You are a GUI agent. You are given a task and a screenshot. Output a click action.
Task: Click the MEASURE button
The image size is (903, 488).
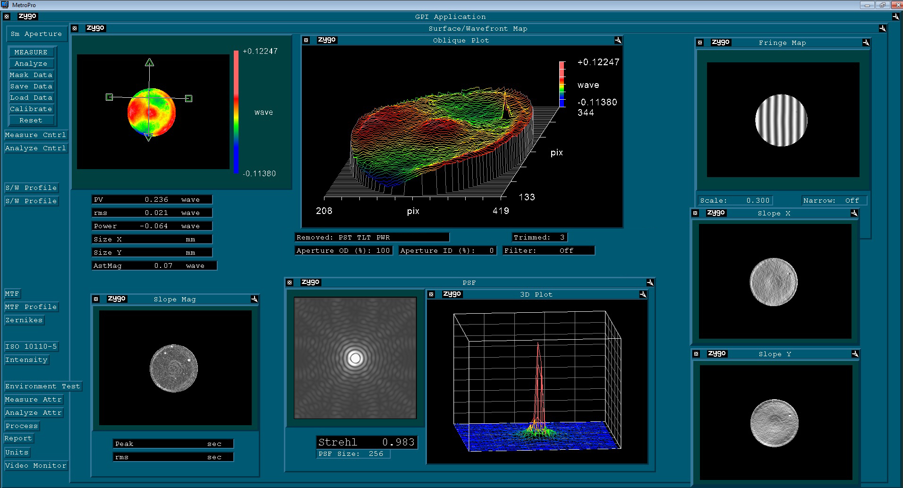31,52
